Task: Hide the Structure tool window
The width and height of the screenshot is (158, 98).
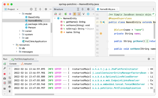Action: (x=93, y=9)
